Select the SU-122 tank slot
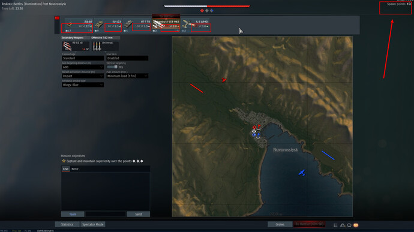Viewport: 414px width, 232px height. [x=108, y=26]
